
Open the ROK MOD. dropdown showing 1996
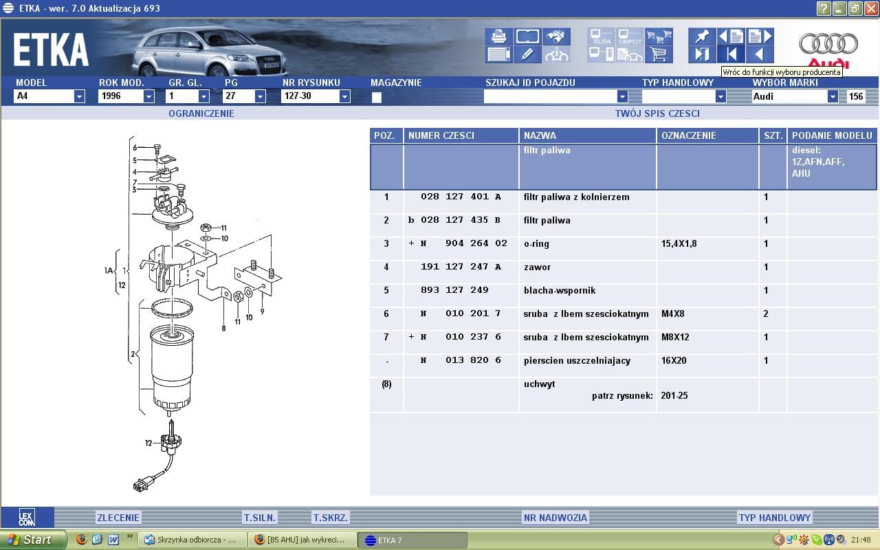pos(148,96)
